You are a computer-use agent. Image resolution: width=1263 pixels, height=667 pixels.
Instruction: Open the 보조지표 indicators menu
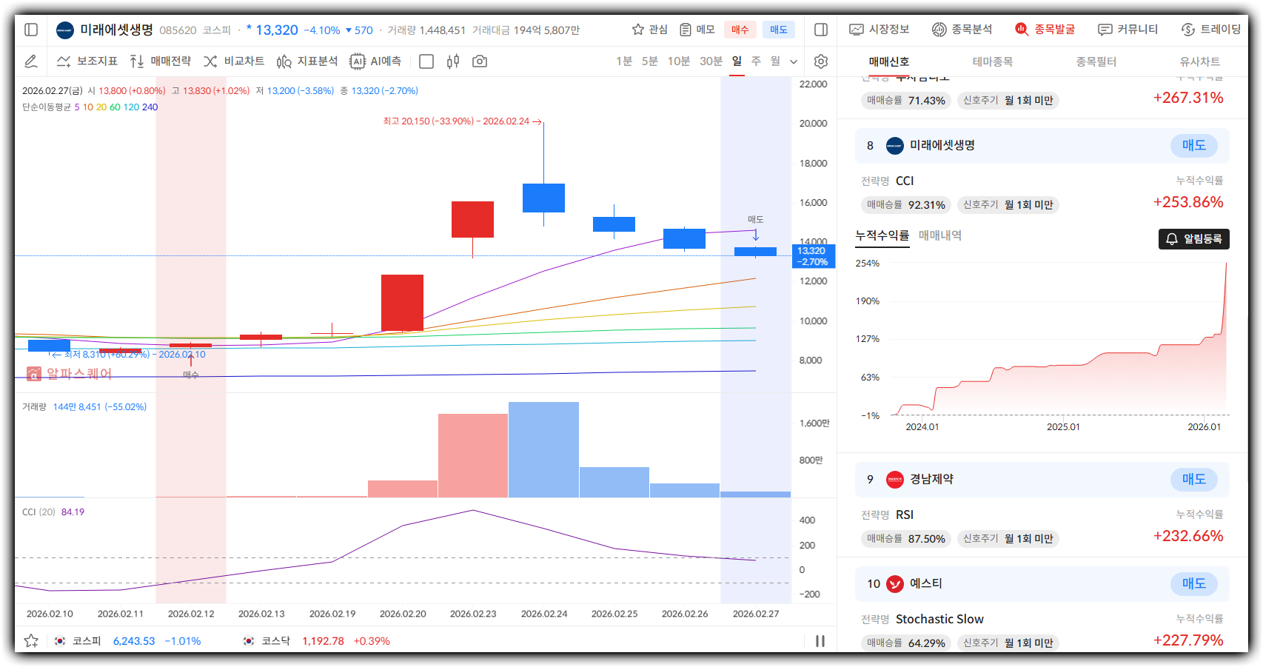[87, 61]
